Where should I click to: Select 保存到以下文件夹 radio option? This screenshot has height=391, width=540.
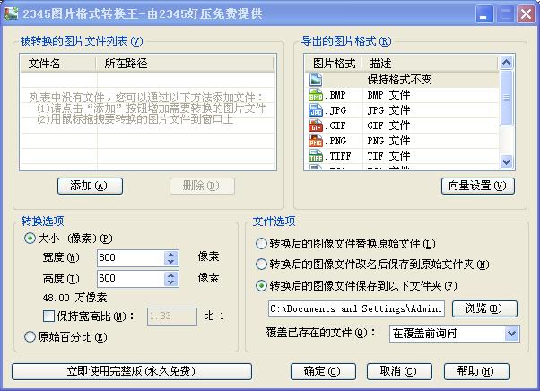coord(261,286)
